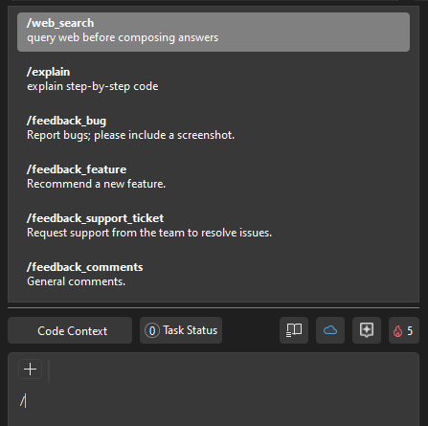Click the red flame icon
Viewport: 428px width, 426px height.
tap(397, 331)
